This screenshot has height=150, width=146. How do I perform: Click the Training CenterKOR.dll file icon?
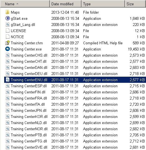[8, 117]
